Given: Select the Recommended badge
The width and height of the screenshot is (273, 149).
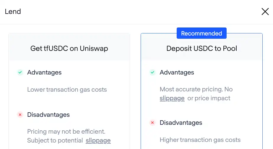Looking at the screenshot, I should [x=201, y=33].
